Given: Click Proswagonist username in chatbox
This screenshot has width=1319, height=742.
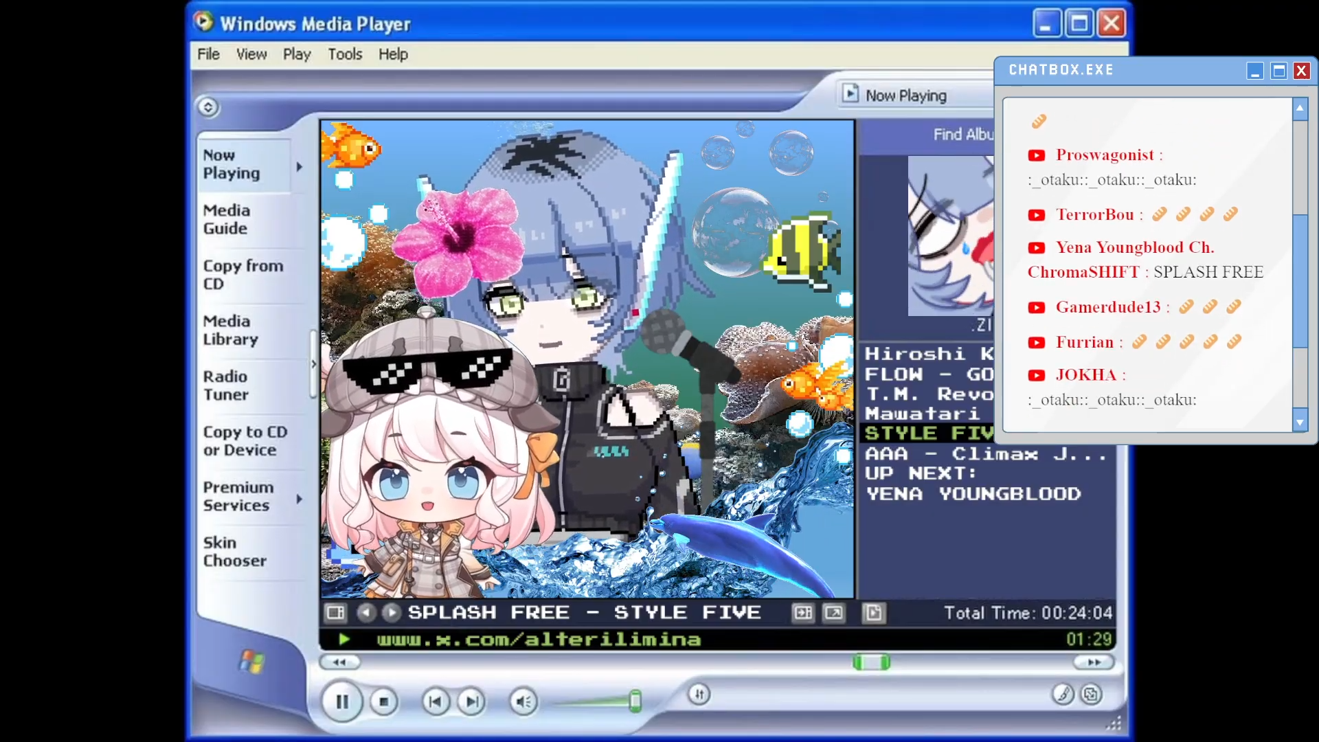Looking at the screenshot, I should 1105,155.
